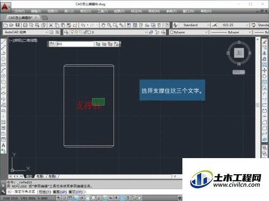
Task: Toggle Polar Tracking in the status bar
Action: (82, 198)
